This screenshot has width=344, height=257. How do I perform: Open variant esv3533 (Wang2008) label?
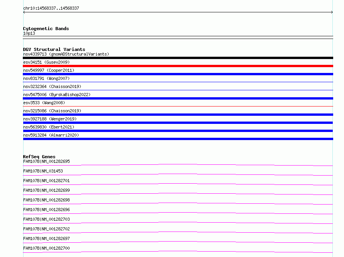click(x=44, y=103)
